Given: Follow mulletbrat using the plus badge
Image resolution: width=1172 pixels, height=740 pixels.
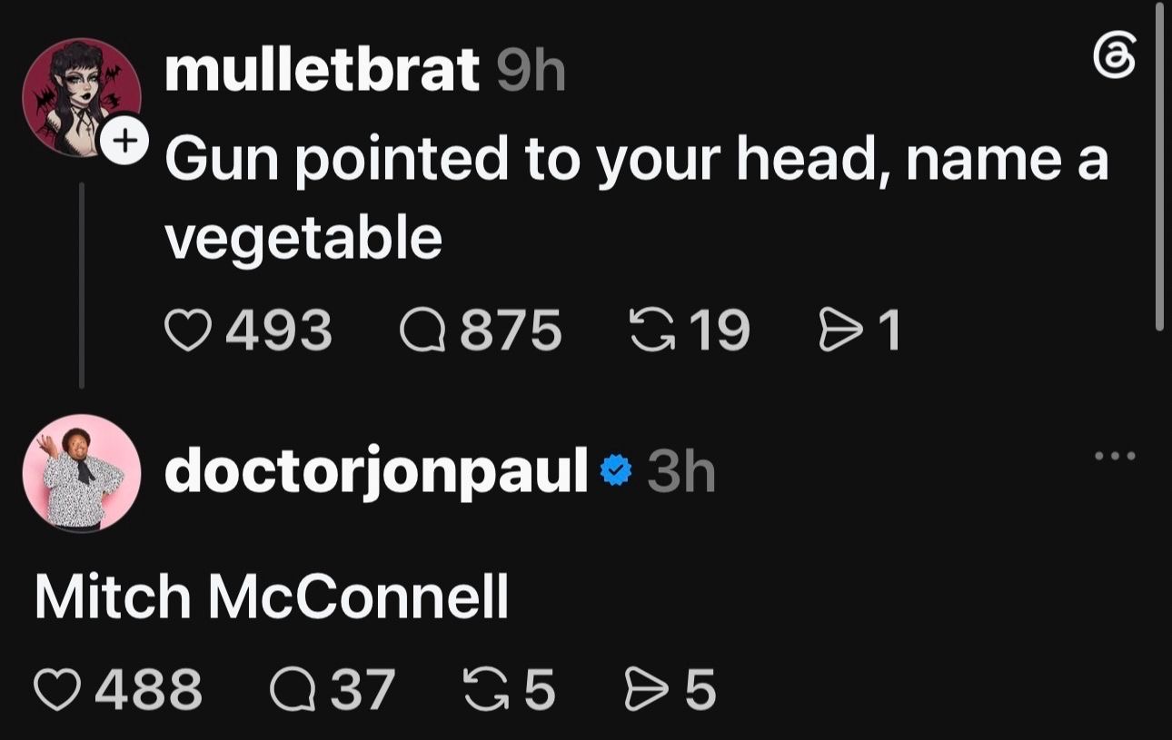Looking at the screenshot, I should (x=127, y=141).
